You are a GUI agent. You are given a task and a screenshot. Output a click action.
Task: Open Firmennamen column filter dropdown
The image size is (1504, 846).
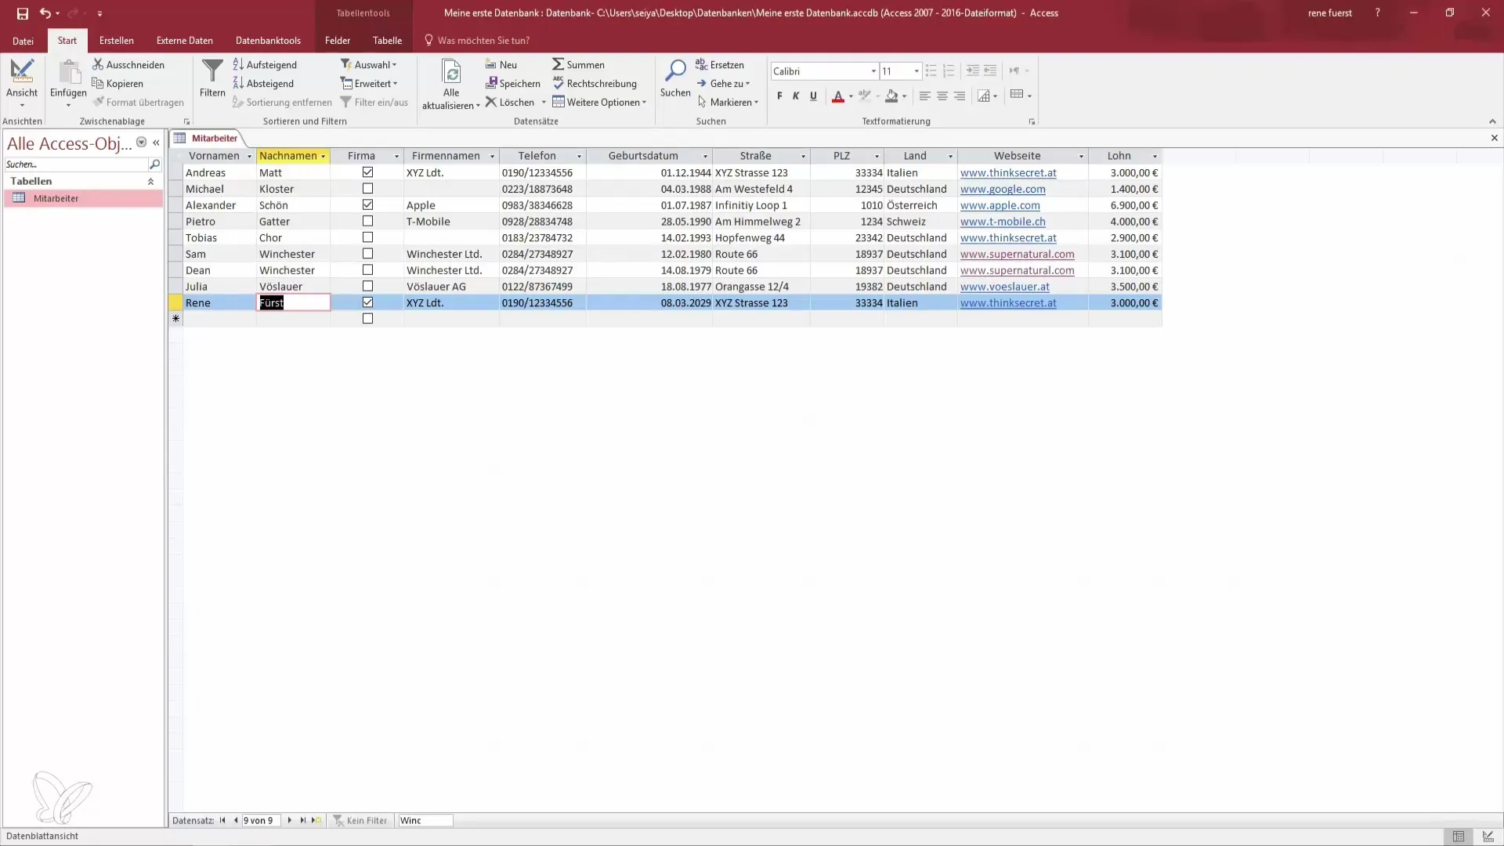492,157
